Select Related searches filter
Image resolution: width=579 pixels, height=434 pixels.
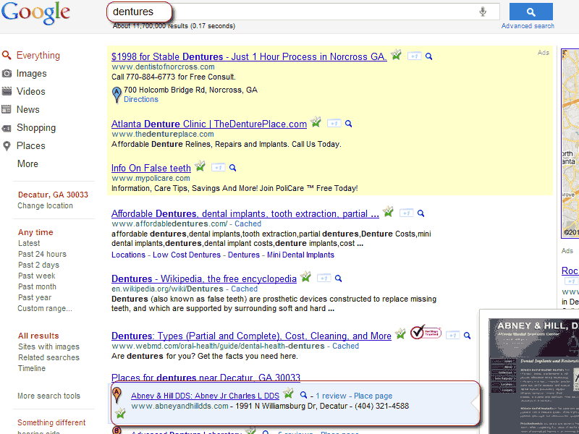48,357
